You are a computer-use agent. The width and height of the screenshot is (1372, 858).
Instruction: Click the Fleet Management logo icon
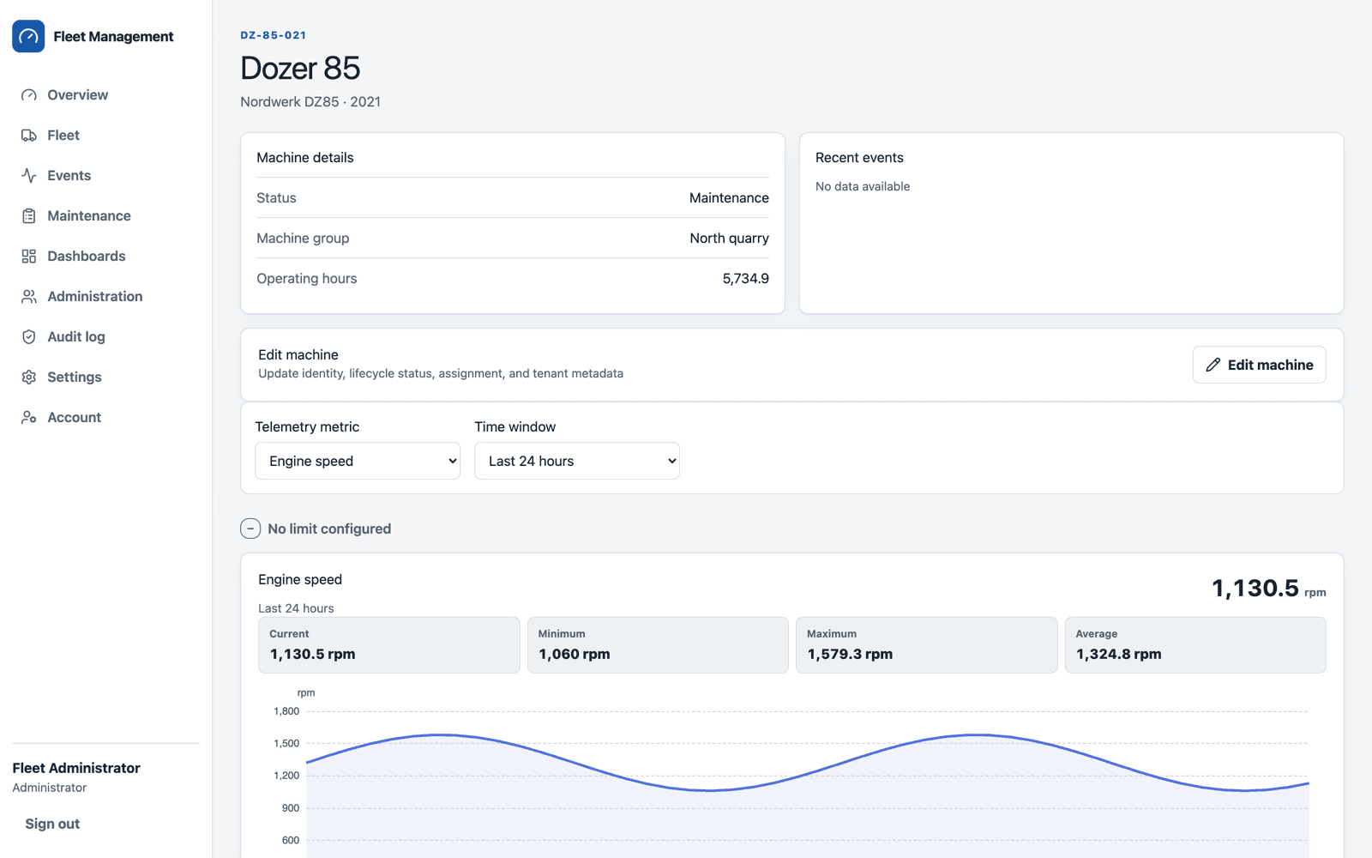pos(28,36)
